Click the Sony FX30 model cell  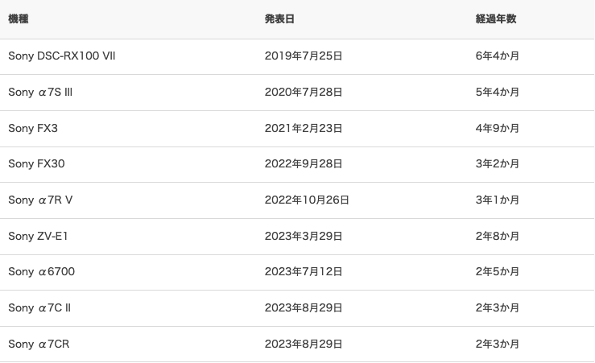36,164
